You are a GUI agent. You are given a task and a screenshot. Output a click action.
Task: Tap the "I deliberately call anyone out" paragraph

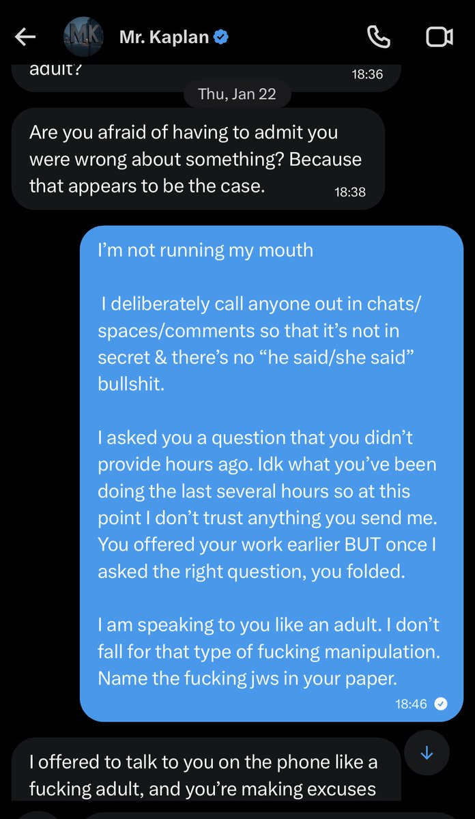[260, 330]
